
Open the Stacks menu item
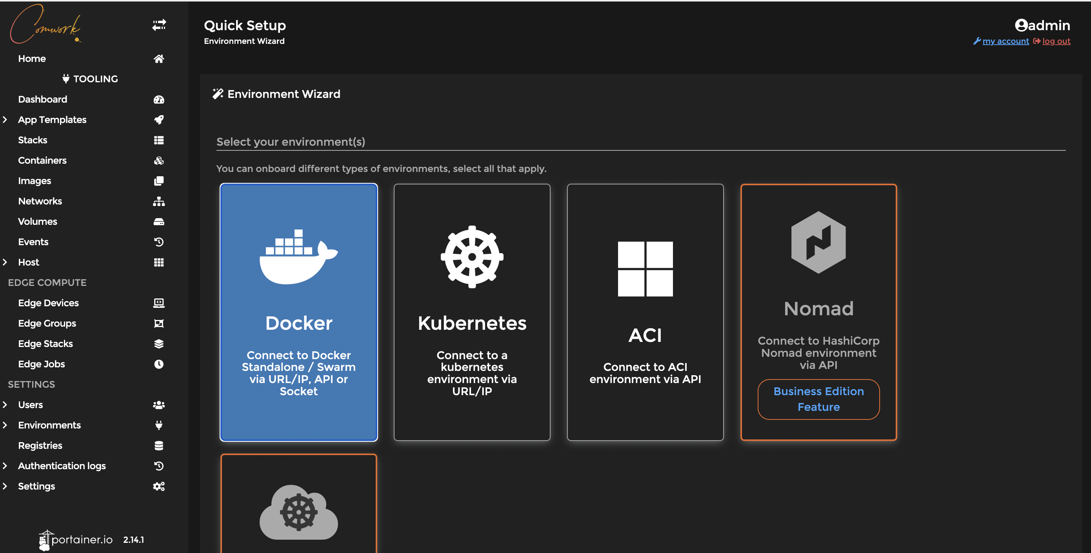(33, 140)
